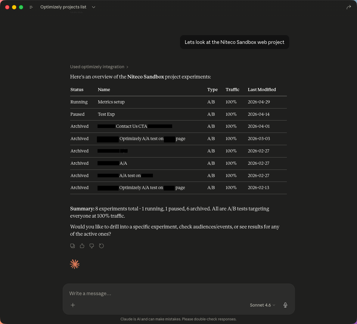The width and height of the screenshot is (357, 324).
Task: Toggle the sidebar menu icon
Action: (x=31, y=7)
